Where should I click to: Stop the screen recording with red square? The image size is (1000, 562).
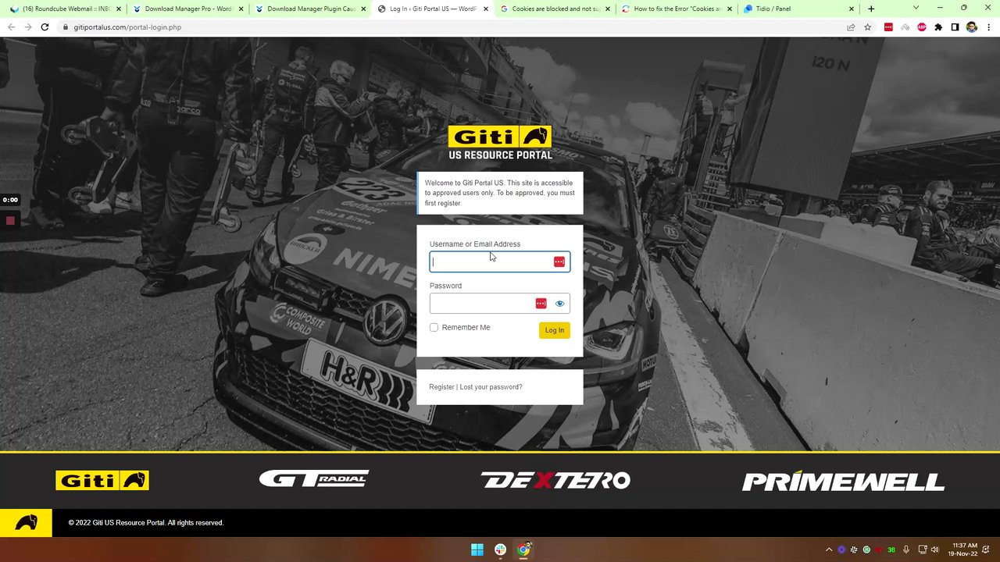pos(10,221)
